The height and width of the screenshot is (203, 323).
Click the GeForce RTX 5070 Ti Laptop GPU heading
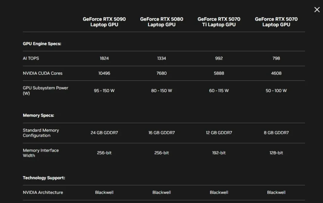[219, 22]
